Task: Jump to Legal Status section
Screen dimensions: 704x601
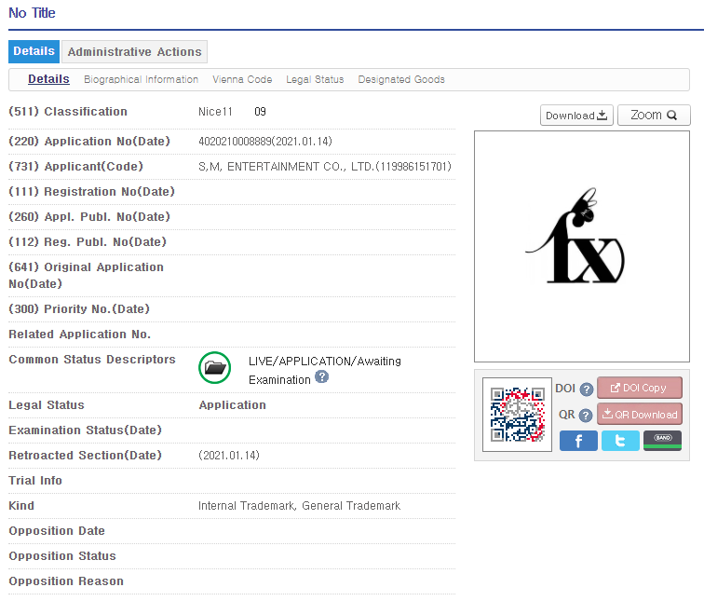Action: 315,79
